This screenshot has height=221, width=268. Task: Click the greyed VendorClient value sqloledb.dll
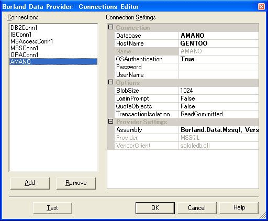coord(219,146)
